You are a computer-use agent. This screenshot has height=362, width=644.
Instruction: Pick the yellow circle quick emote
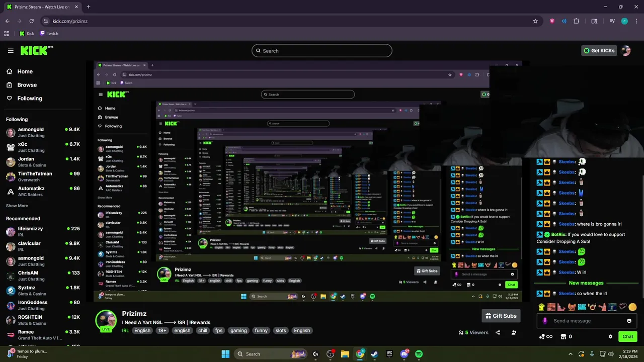click(x=632, y=307)
